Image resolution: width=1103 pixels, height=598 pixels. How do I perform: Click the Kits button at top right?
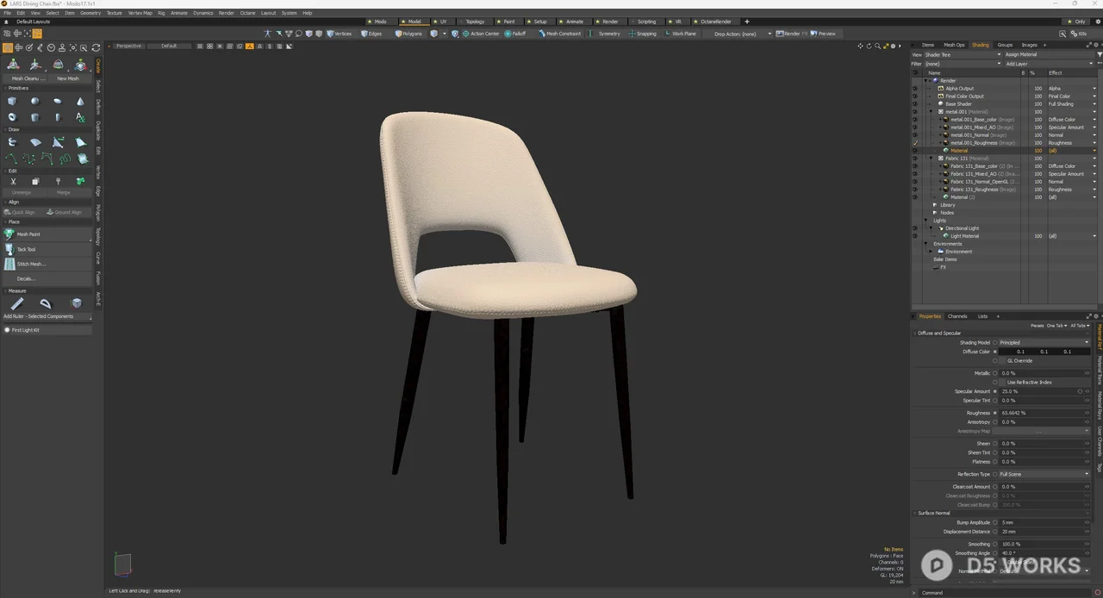[x=1079, y=34]
